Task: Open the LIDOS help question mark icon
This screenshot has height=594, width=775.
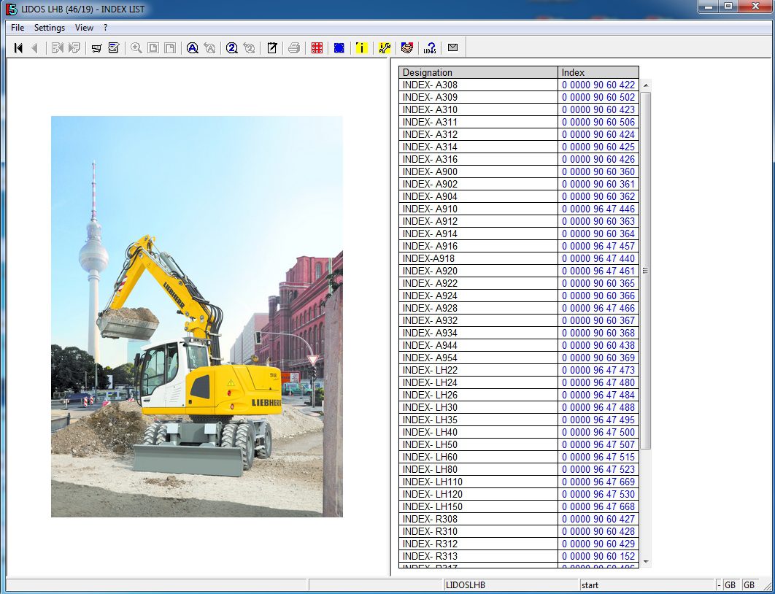Action: click(x=430, y=48)
